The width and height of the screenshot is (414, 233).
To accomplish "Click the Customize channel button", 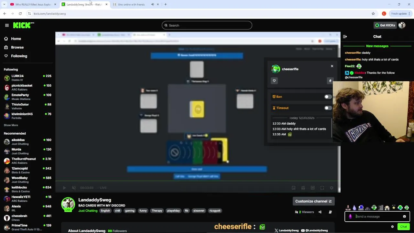I will 313,201.
